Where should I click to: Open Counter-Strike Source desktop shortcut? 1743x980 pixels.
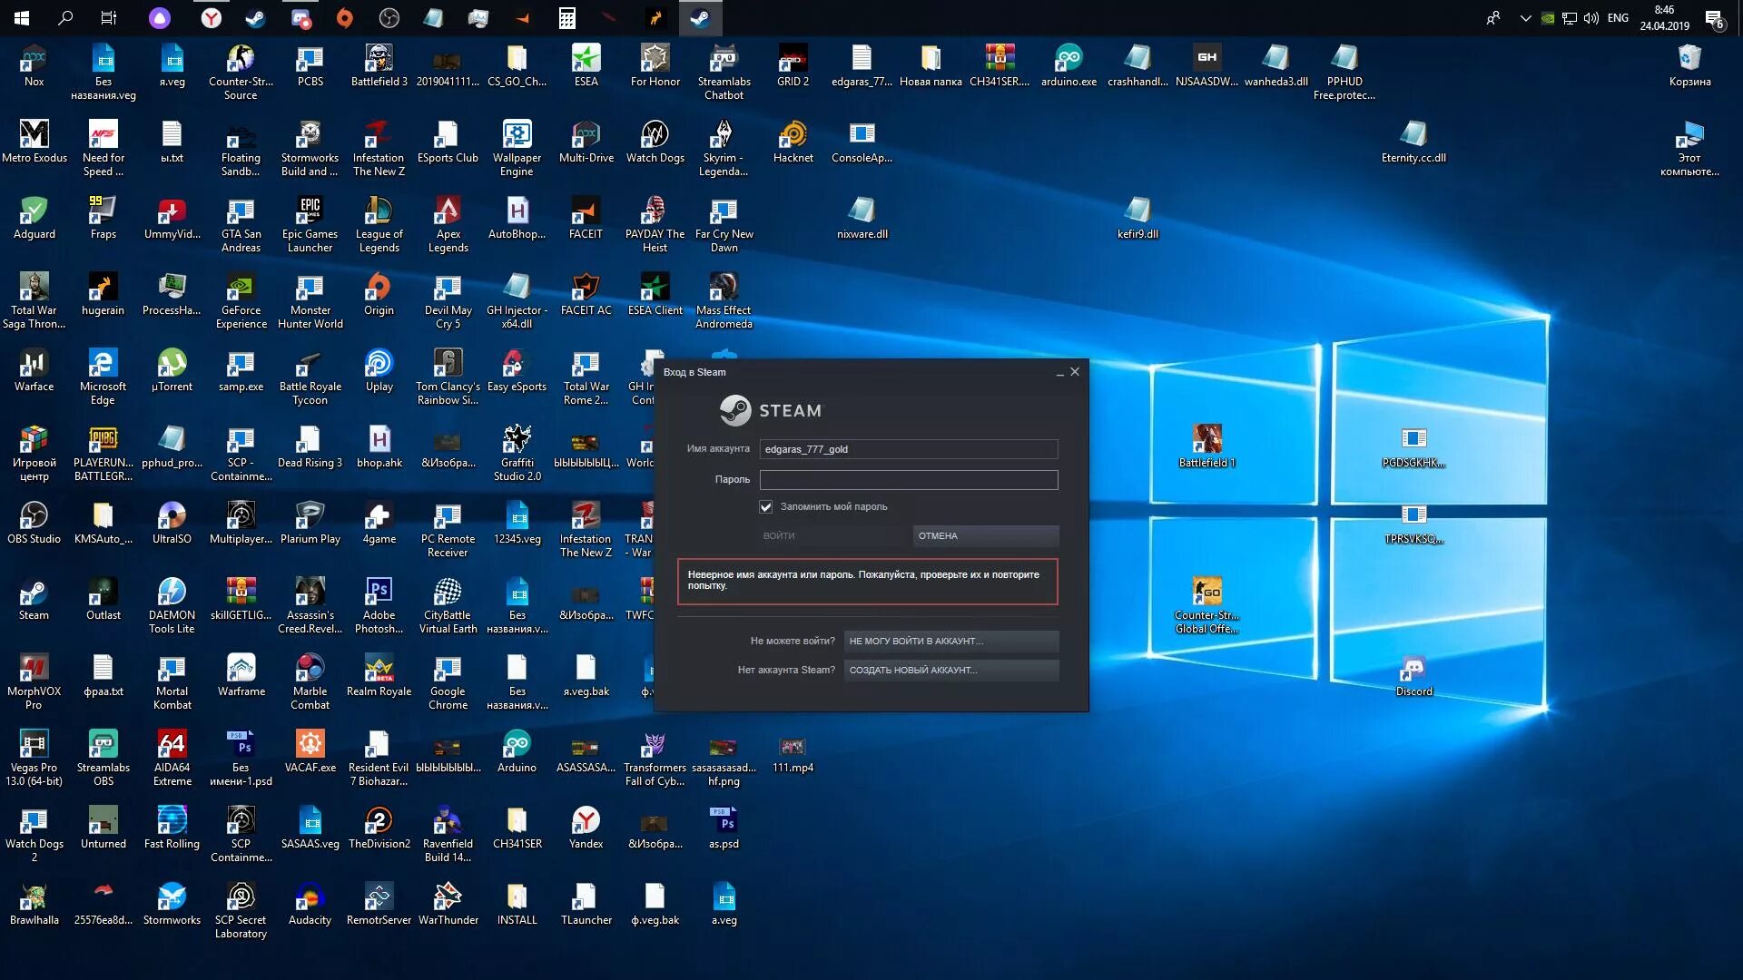(x=241, y=72)
